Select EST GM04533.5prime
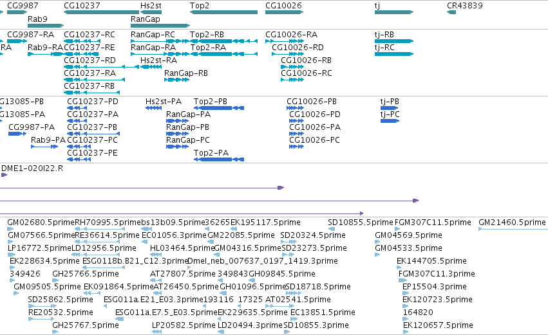Screen dimensions: 548x335 coord(377,255)
